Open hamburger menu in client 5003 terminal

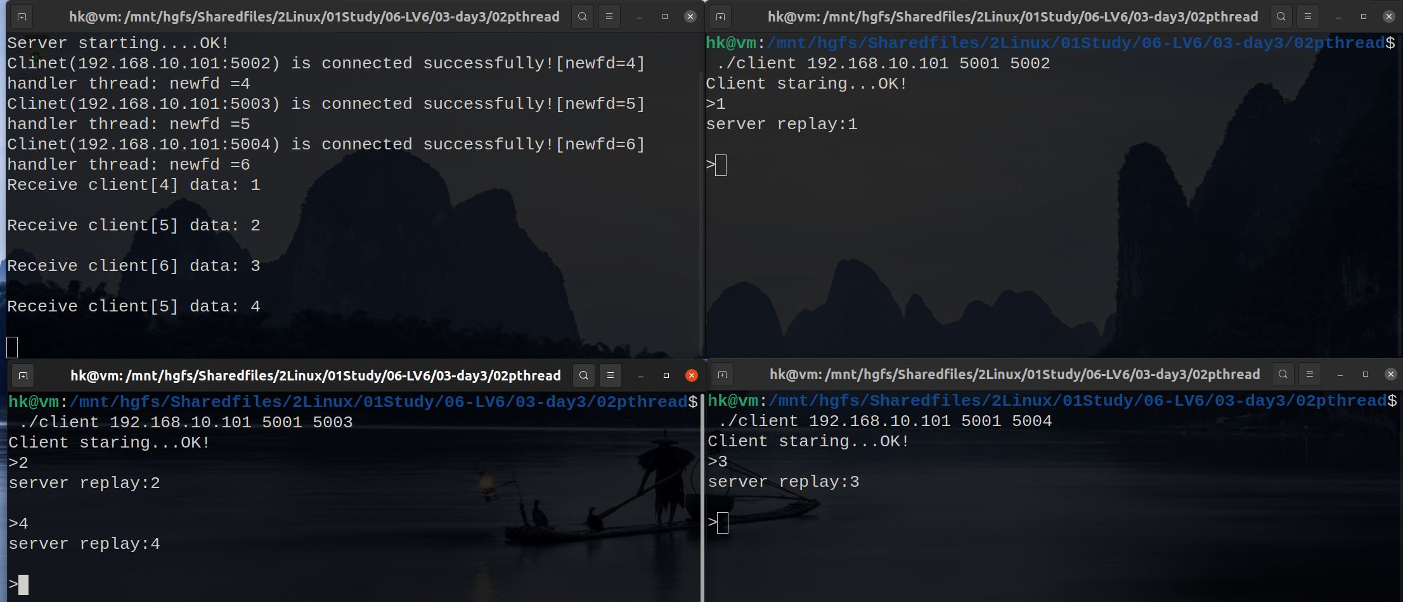[x=610, y=375]
